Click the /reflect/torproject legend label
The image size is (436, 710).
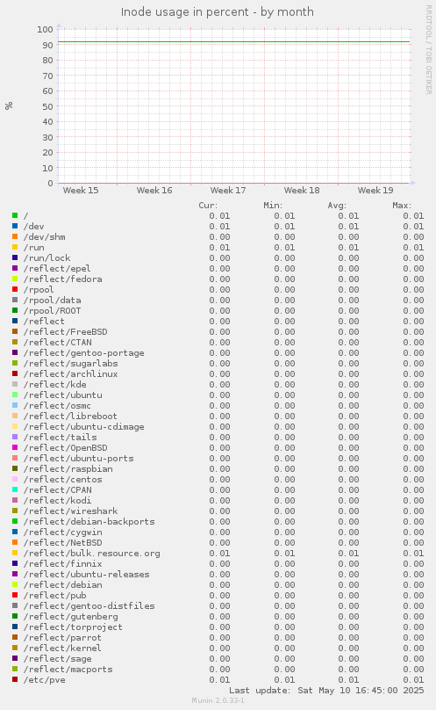73,627
